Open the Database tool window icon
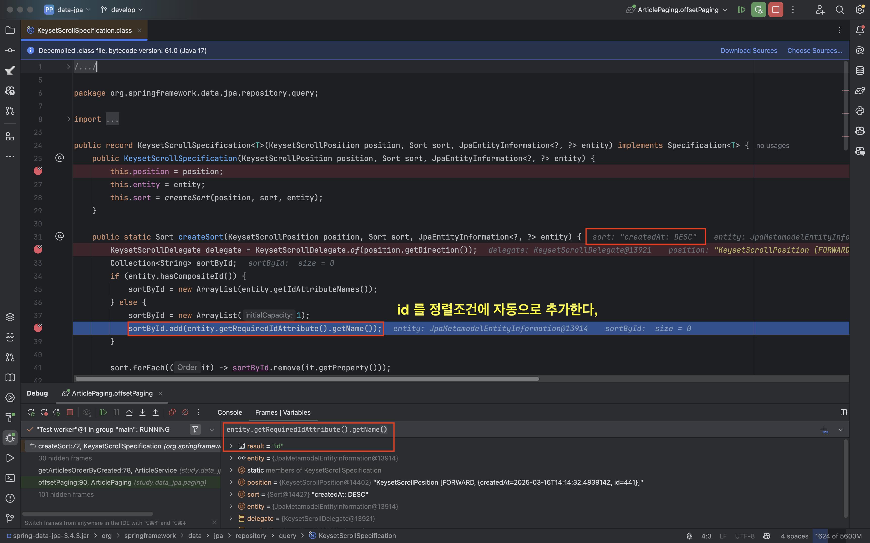 click(860, 70)
